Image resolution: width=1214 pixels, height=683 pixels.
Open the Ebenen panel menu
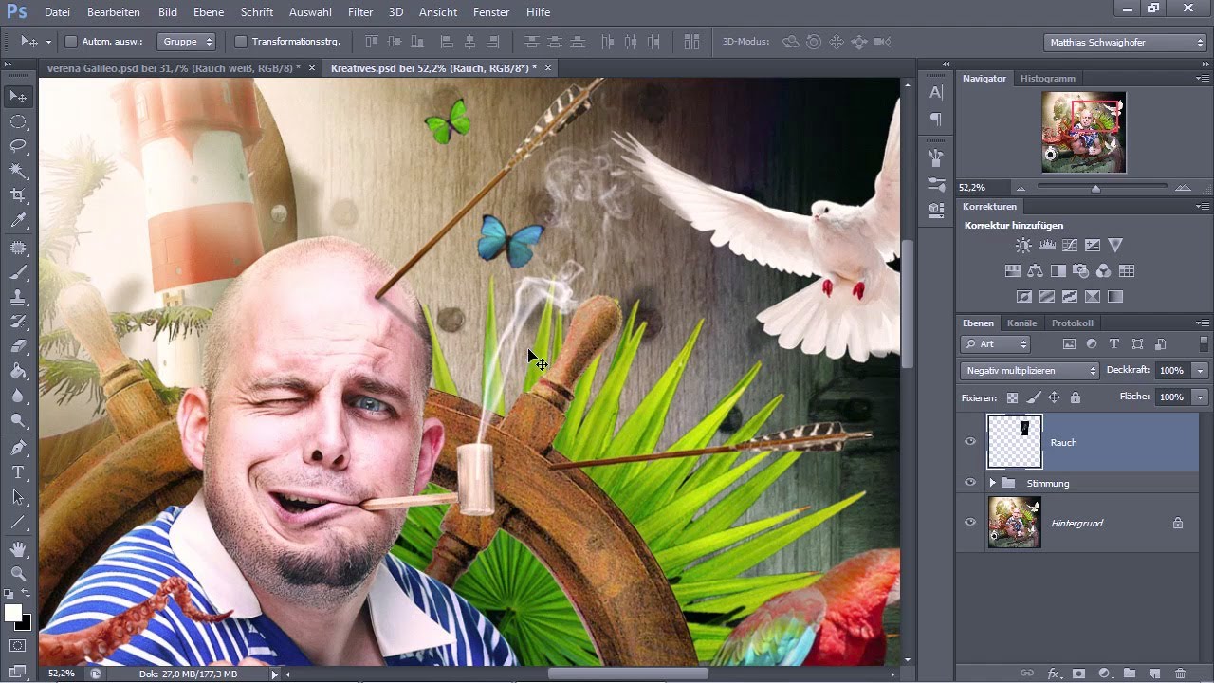point(1203,323)
